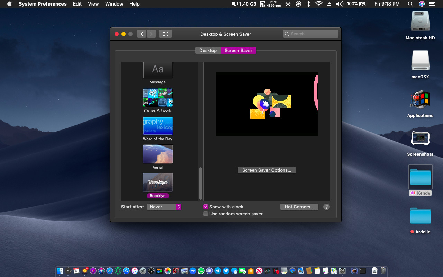Open the Window menu
Screen dimensions: 443x277
coord(114,4)
